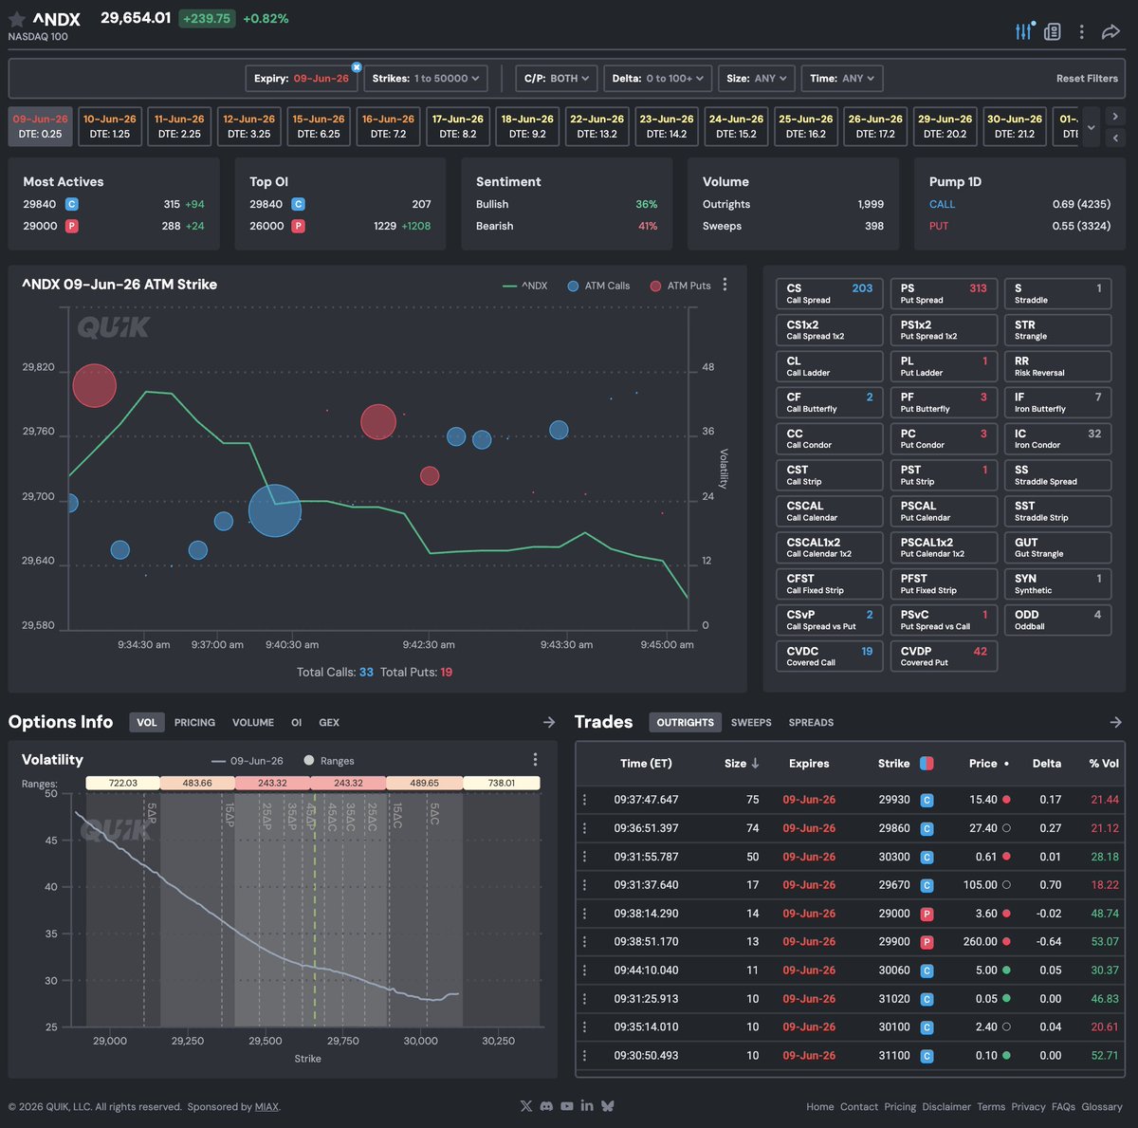The height and width of the screenshot is (1128, 1138).
Task: Toggle the ^NDX line in chart legend
Action: click(x=525, y=286)
